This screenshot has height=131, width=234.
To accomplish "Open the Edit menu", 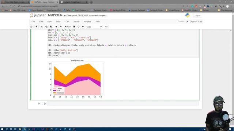I will [41, 21].
